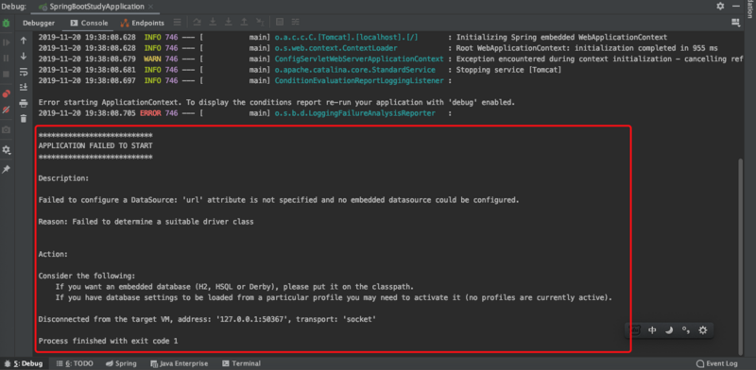Toggle Soft-Wrap console icon
This screenshot has width=756, height=370.
coord(23,72)
